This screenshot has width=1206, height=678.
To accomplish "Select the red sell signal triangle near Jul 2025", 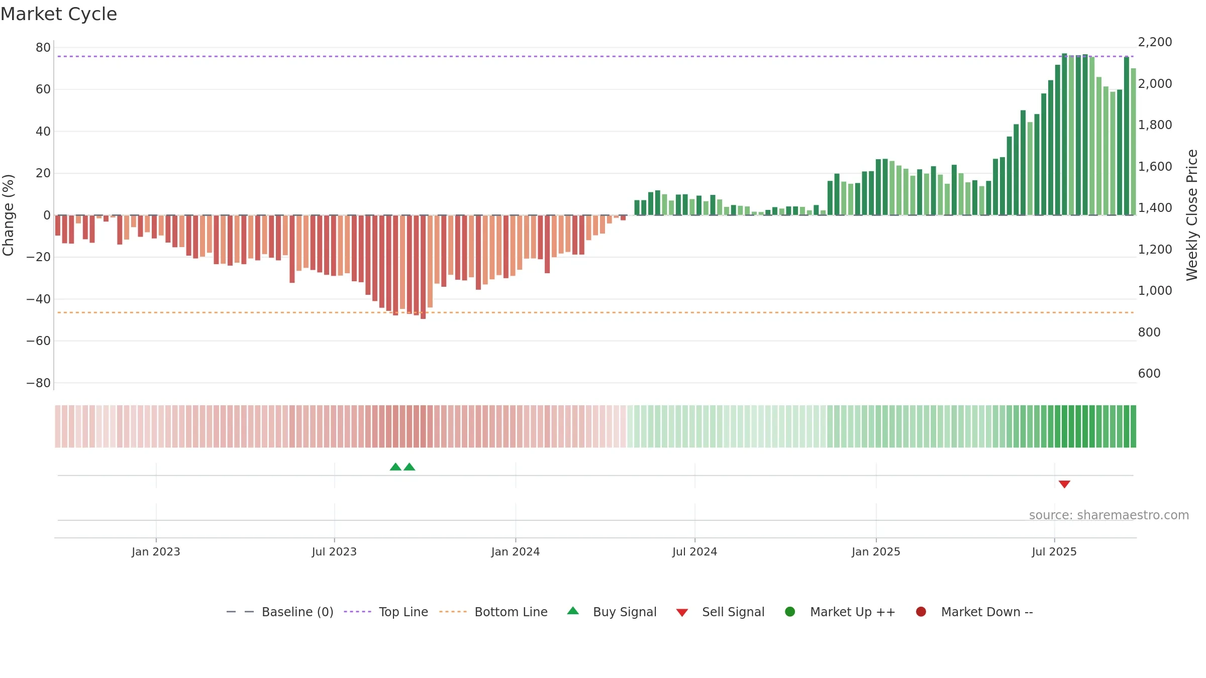I will click(x=1064, y=484).
